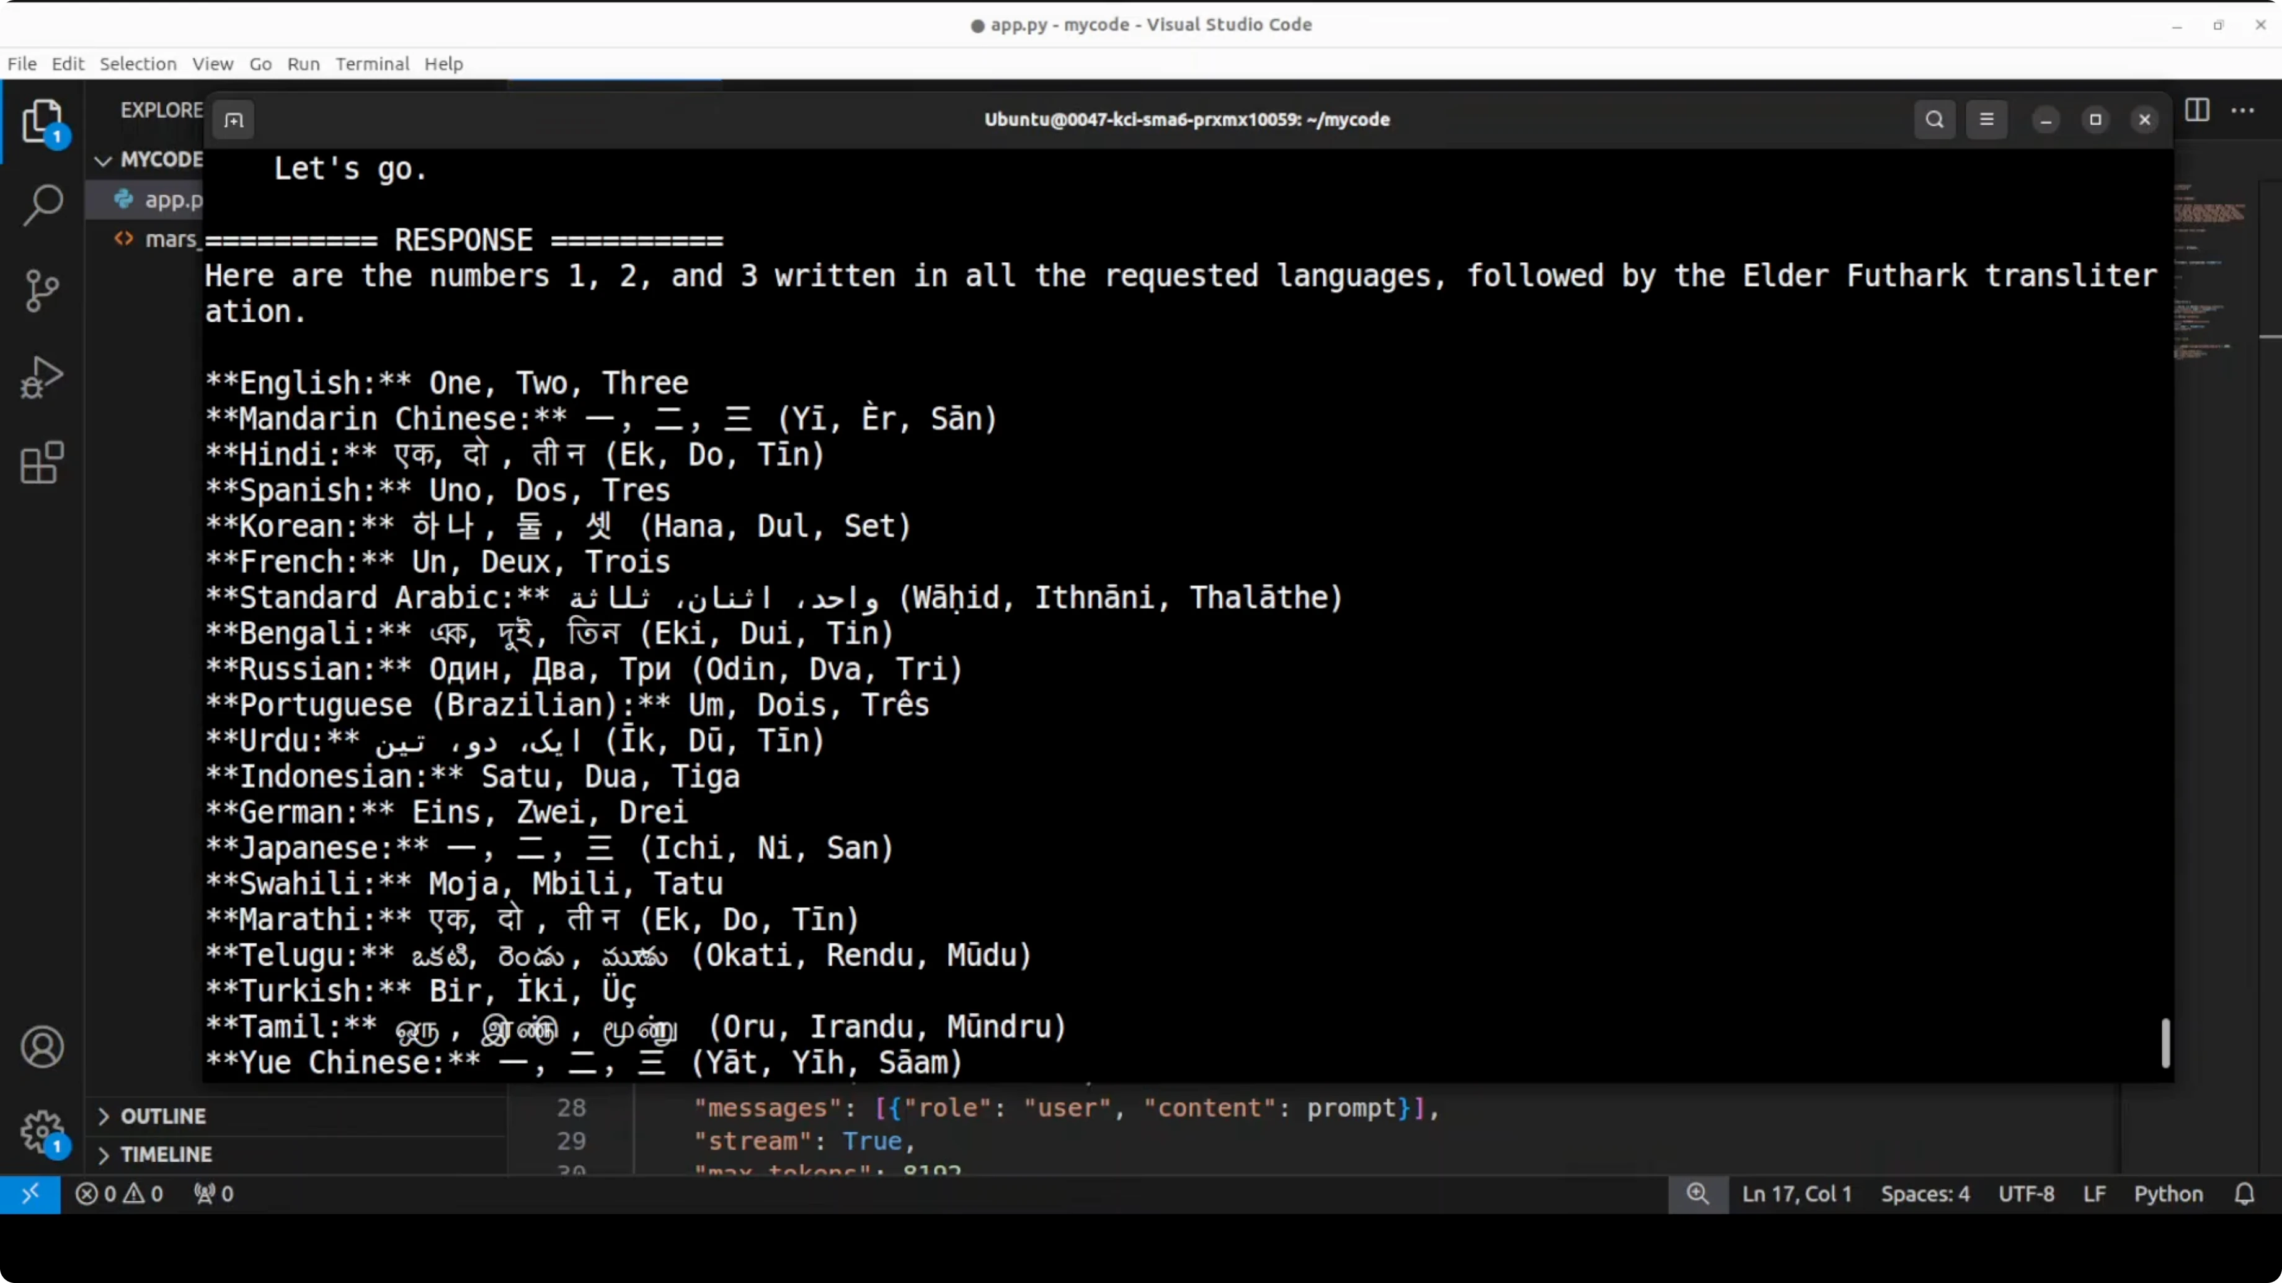The height and width of the screenshot is (1283, 2282).
Task: Click the Accounts icon in activity bar
Action: (42, 1047)
